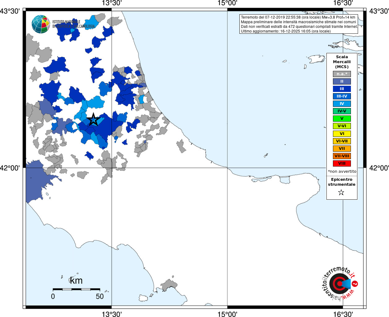Screen dimensions: 389x317
Task: Click the top 15°00' longitude label
Action: tap(227, 3)
